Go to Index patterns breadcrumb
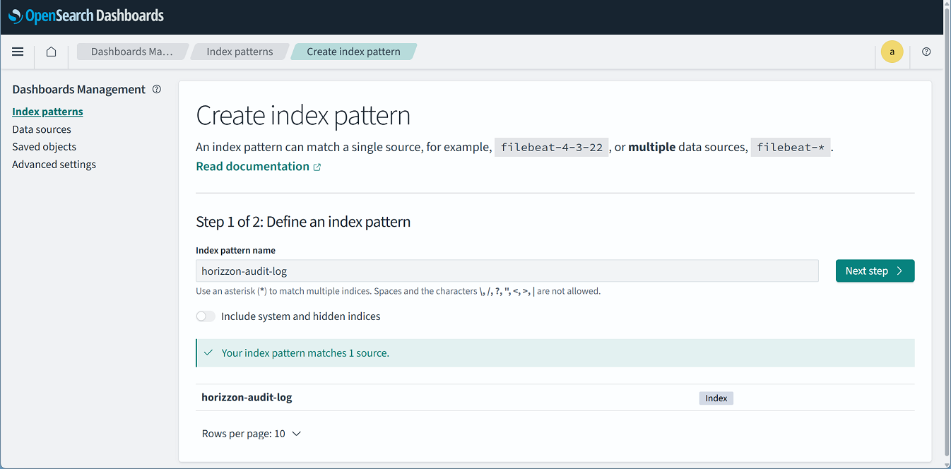 tap(240, 52)
